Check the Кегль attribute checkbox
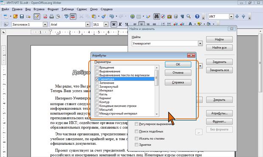Screen dimensions: 263x157 pyautogui.click(x=97, y=94)
